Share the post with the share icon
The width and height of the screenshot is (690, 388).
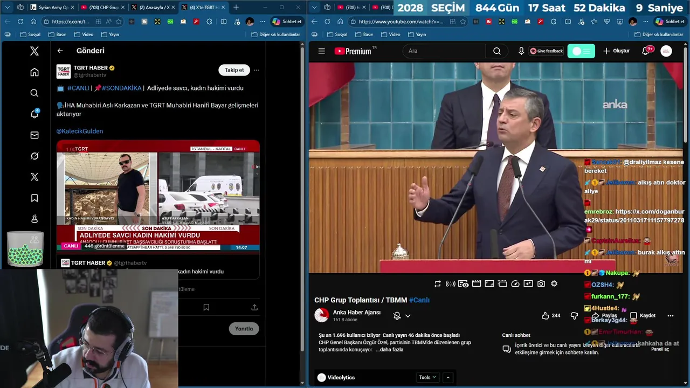[254, 307]
